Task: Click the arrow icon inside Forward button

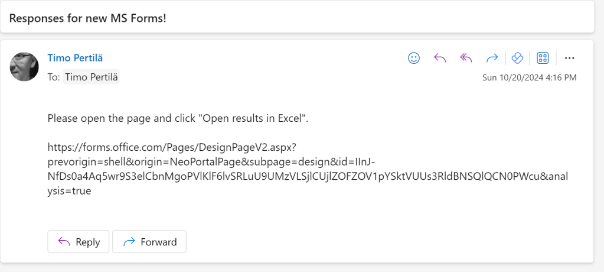Action: (128, 242)
